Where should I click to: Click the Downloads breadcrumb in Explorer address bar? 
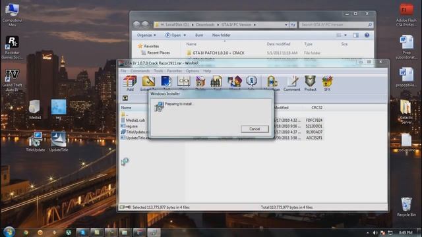[x=205, y=25]
